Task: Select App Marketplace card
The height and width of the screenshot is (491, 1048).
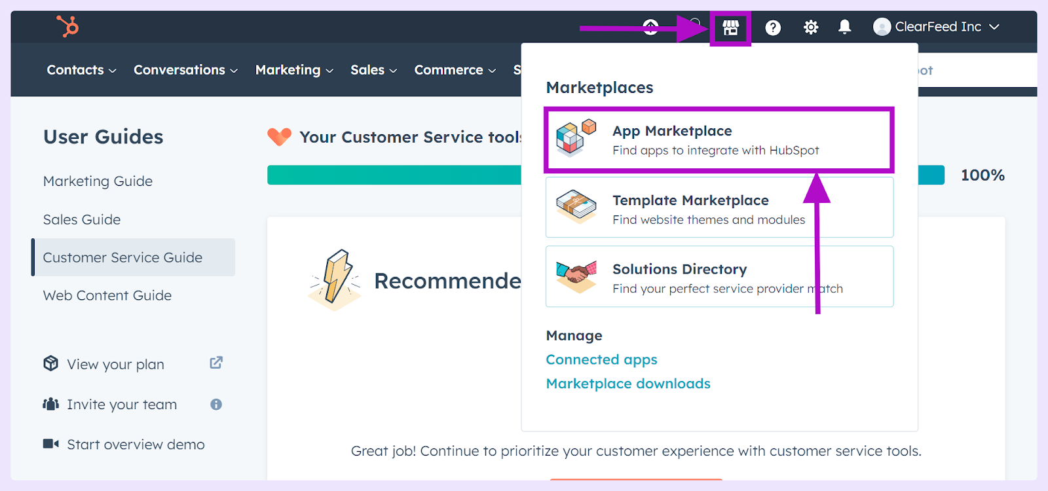Action: coord(719,140)
